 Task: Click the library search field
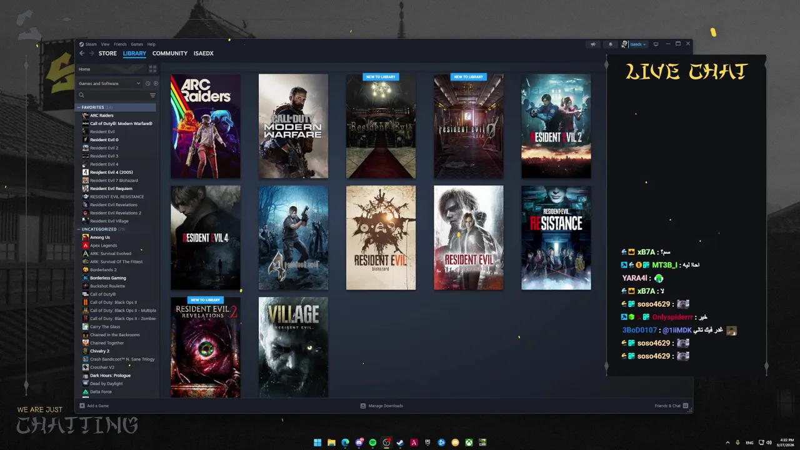click(116, 95)
